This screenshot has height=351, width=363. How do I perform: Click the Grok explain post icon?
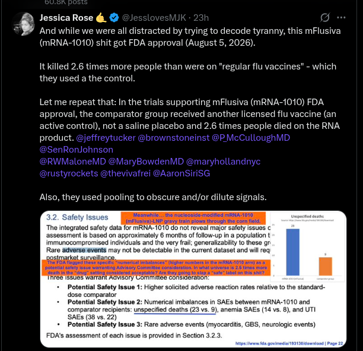point(325,17)
